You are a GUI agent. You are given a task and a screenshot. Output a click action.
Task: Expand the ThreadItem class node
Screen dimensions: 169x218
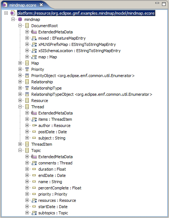pos(20,144)
